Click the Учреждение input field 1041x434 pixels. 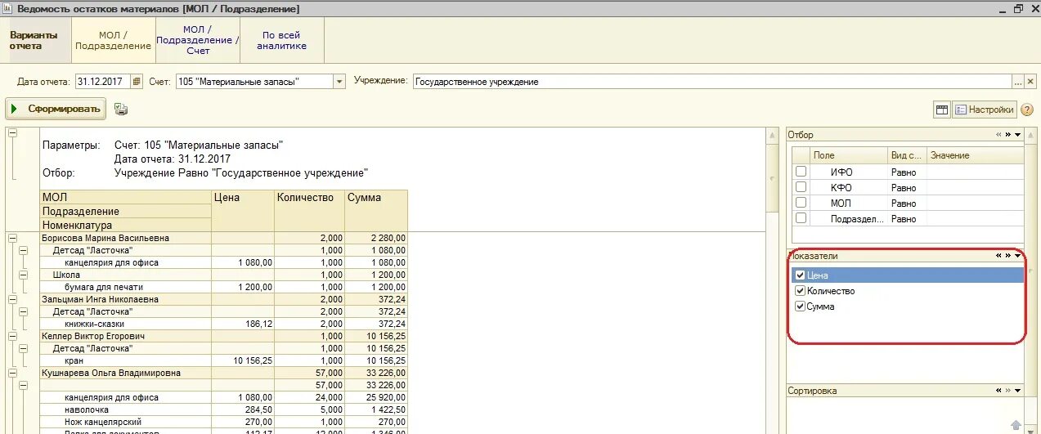point(711,82)
